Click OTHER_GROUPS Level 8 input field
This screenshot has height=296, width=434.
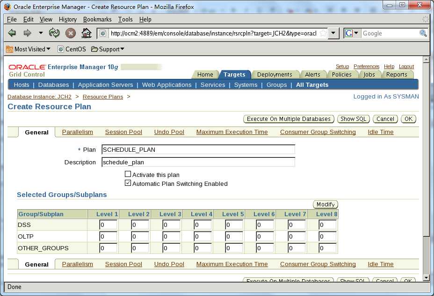(x=327, y=248)
